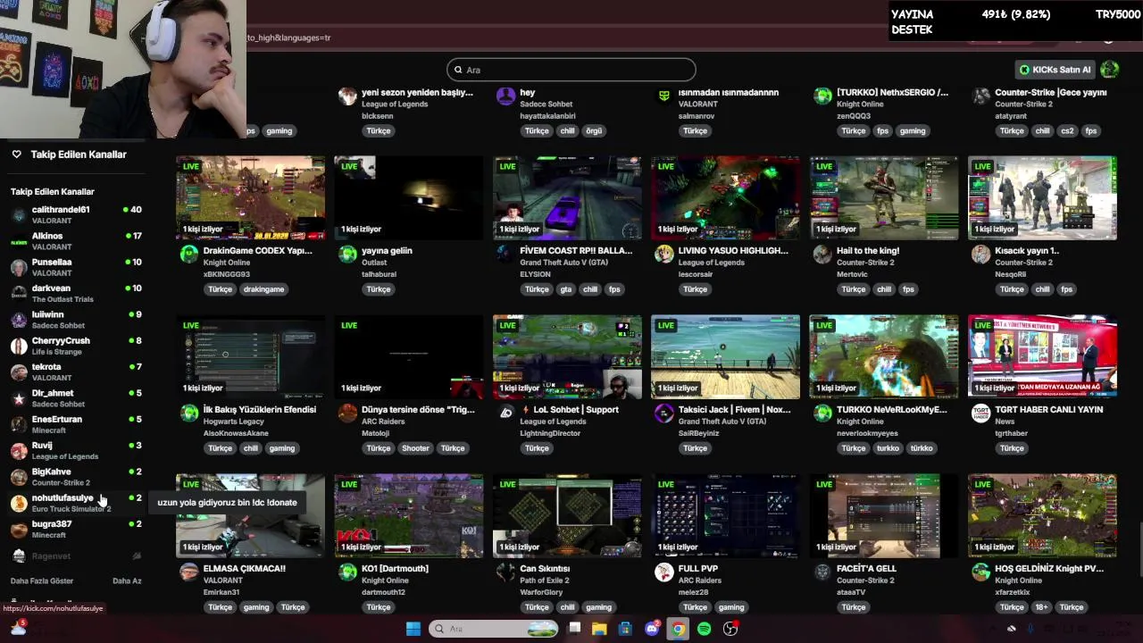
Task: Open the profile avatar next to KICKs Satın Al
Action: [x=1110, y=70]
